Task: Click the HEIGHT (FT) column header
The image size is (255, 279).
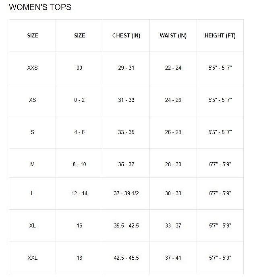Action: click(x=220, y=35)
